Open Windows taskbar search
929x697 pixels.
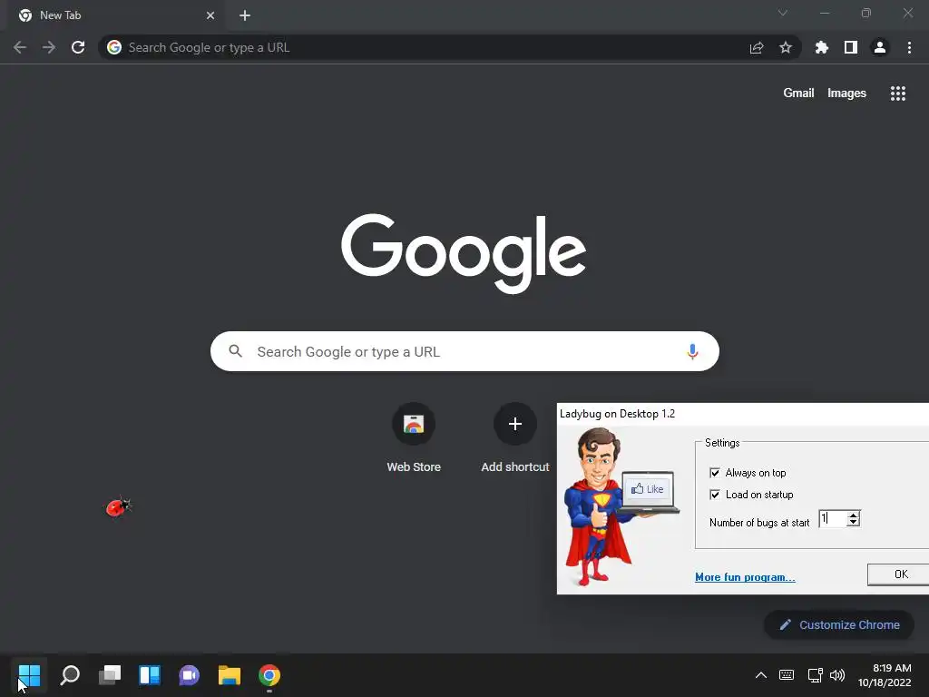coord(70,675)
